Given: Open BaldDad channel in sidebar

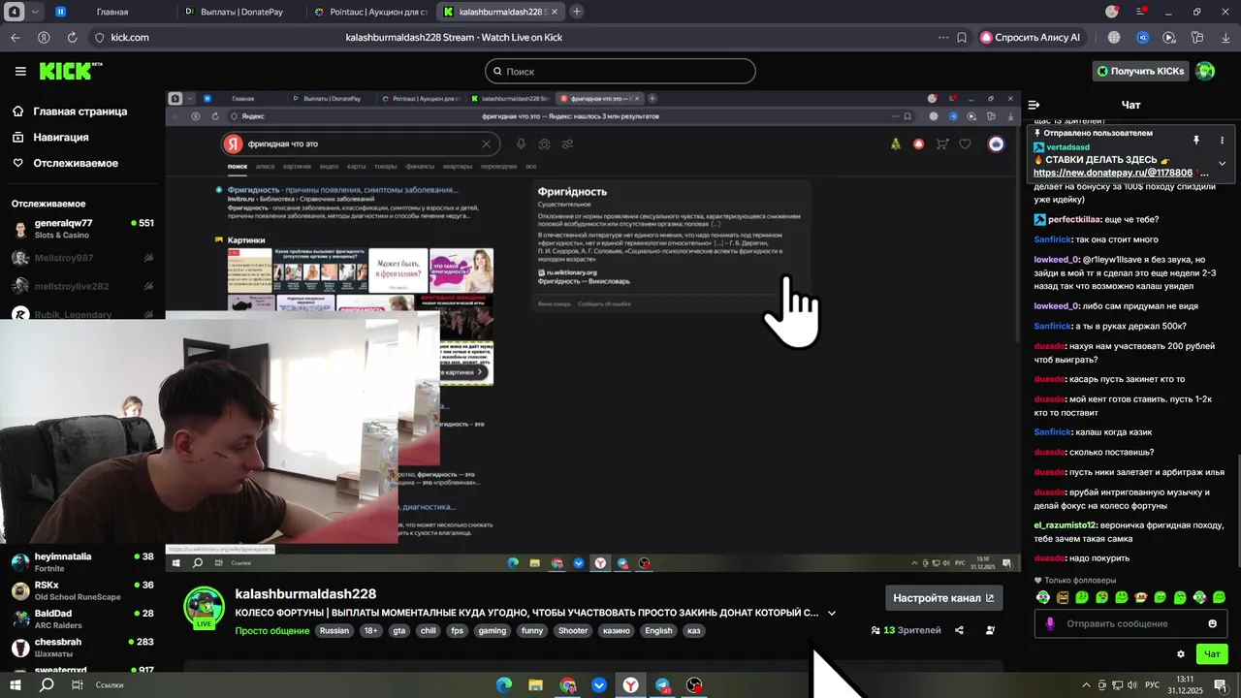Looking at the screenshot, I should [x=82, y=619].
